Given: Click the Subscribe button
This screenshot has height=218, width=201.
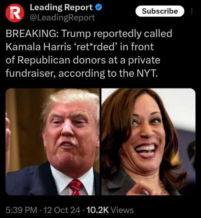Looking at the screenshot, I should click(x=160, y=11).
